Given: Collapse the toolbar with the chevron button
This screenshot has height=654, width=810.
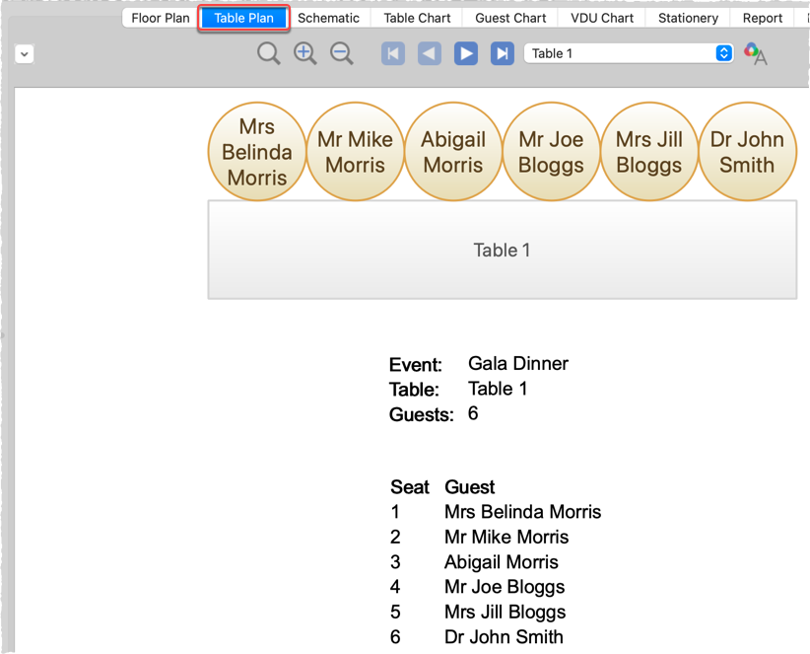Looking at the screenshot, I should click(24, 53).
